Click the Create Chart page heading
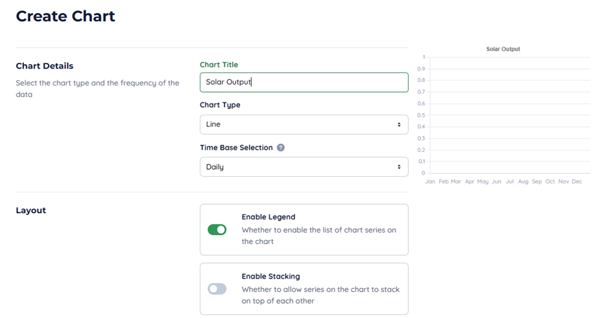The height and width of the screenshot is (318, 610). click(66, 17)
